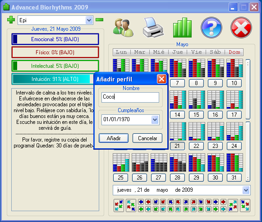This screenshot has height=222, width=262.
Task: Click the red up-left arrow icon
Action: click(x=178, y=202)
